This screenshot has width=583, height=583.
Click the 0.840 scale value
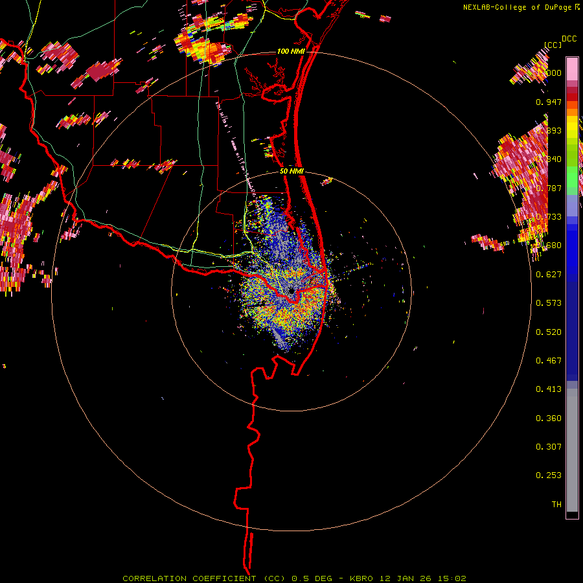(x=549, y=159)
